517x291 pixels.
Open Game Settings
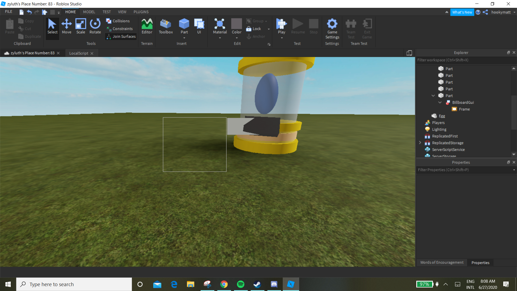[x=332, y=29]
